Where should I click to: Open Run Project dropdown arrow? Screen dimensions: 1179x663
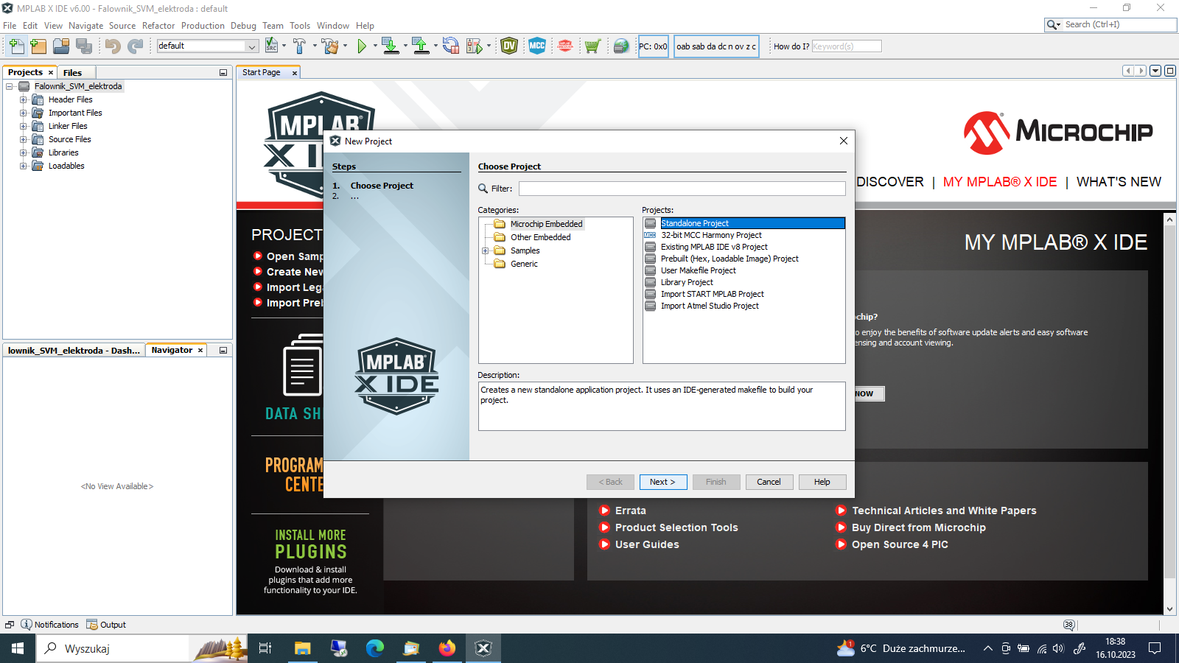point(375,46)
